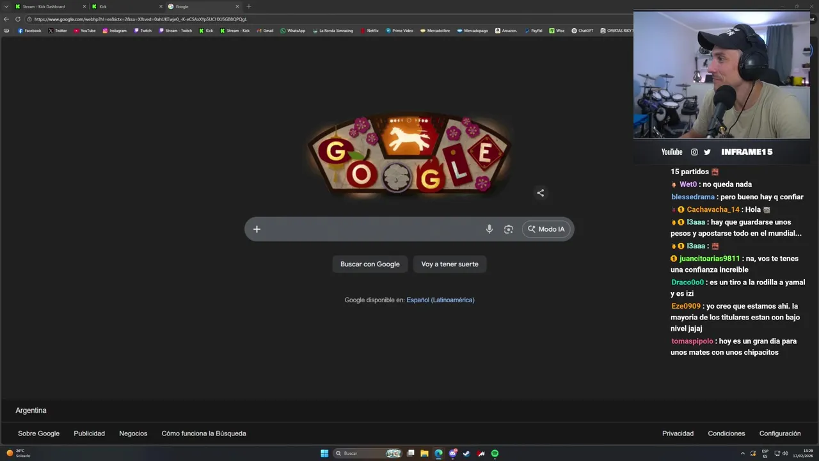The height and width of the screenshot is (461, 819).
Task: Open the PayPal bookmark
Action: (533, 31)
